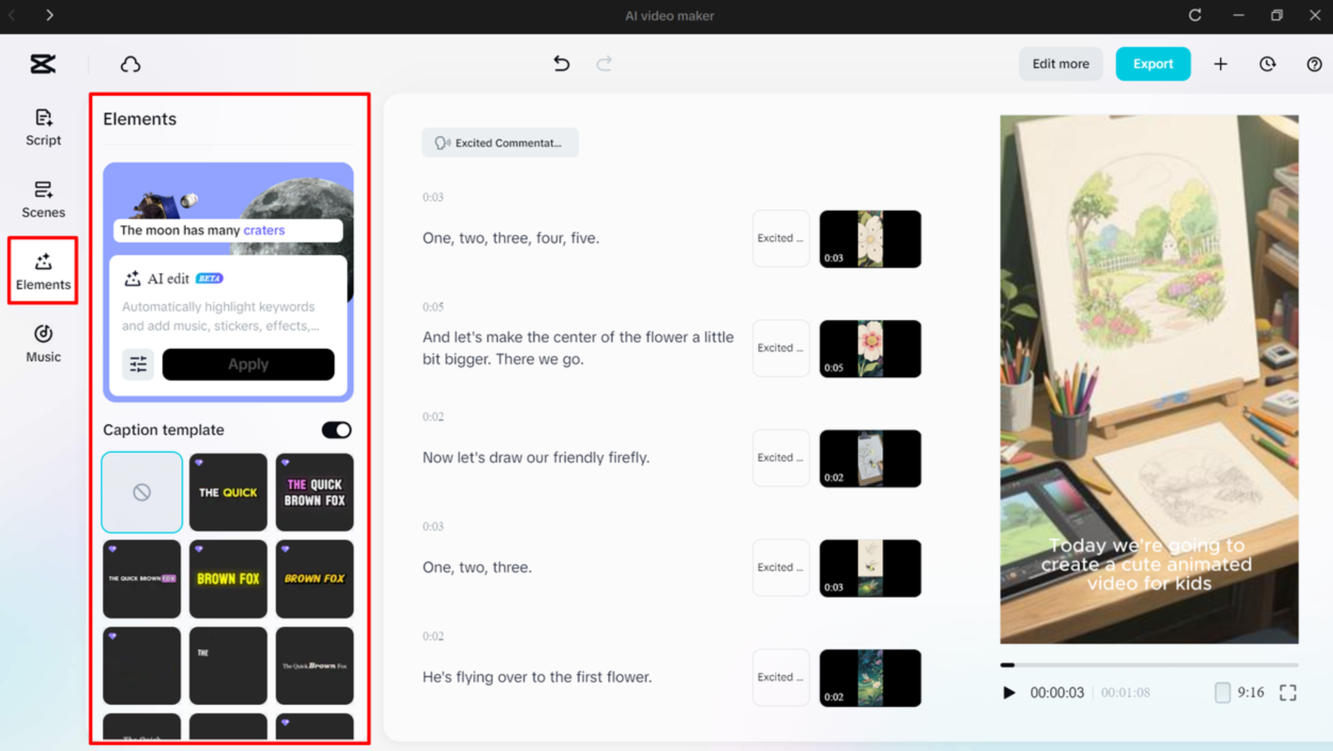Toggle the Caption template switch
The image size is (1333, 751).
pos(337,430)
